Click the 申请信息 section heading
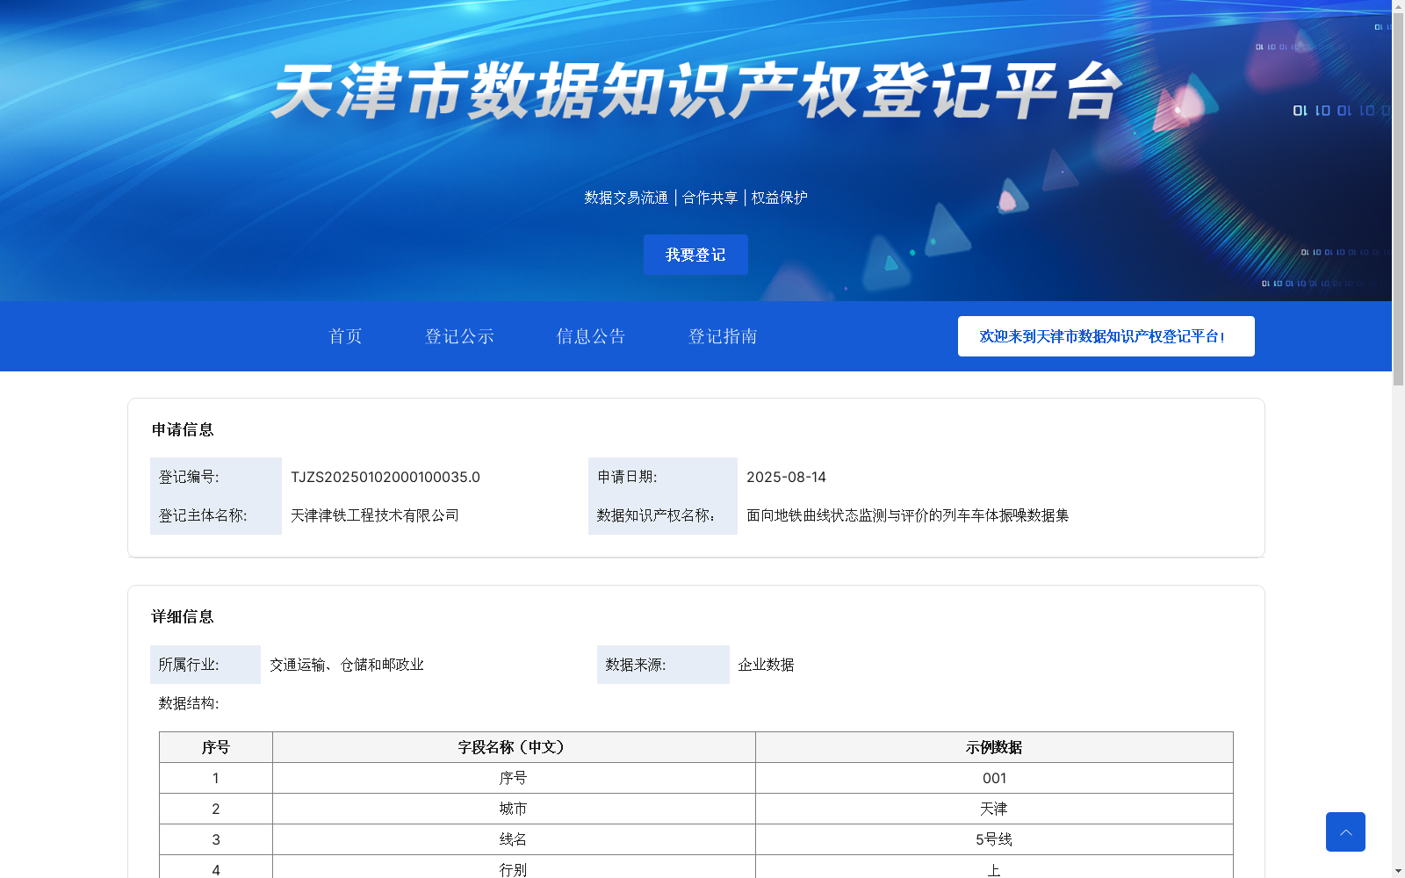Image resolution: width=1405 pixels, height=878 pixels. point(183,429)
